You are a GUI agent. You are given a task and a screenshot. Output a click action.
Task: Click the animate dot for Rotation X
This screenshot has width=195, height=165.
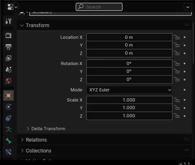pos(185,63)
